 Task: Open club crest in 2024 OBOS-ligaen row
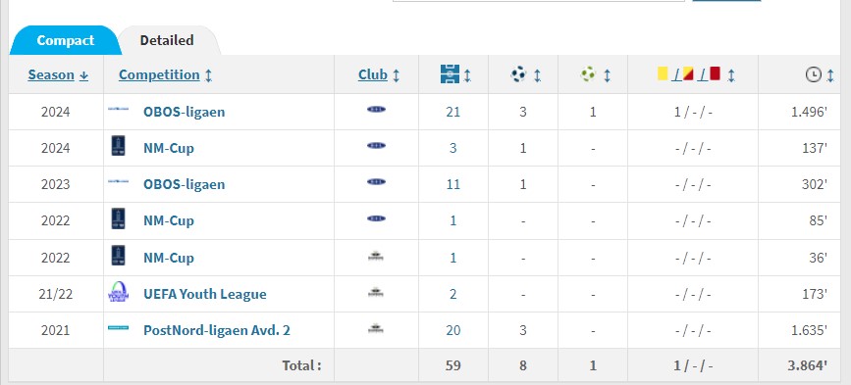tap(376, 110)
